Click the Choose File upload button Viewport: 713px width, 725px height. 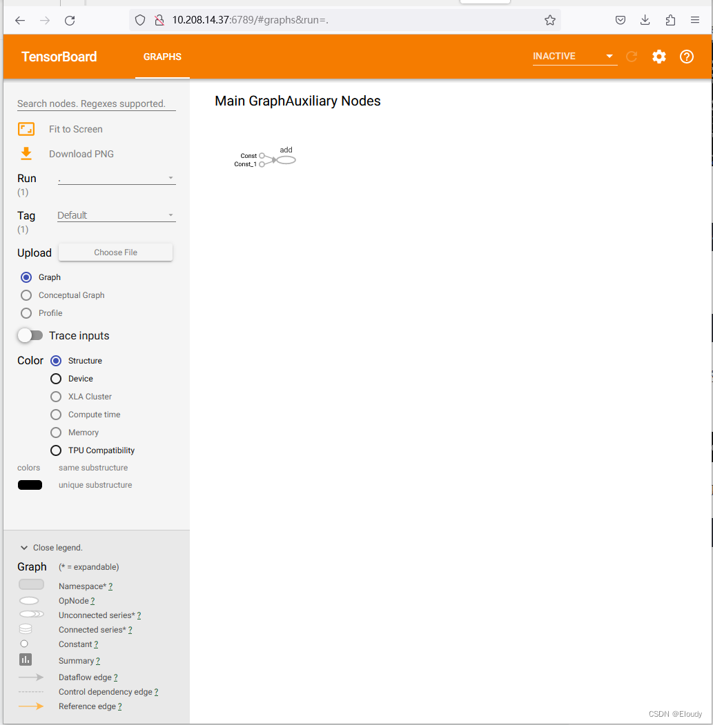[x=115, y=252]
